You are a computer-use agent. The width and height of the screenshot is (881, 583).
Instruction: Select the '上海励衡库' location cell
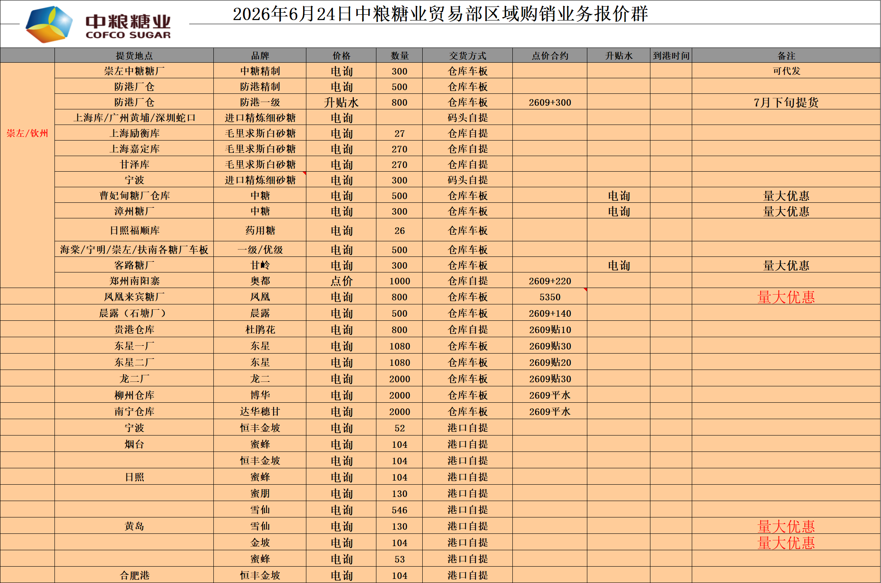coord(134,133)
